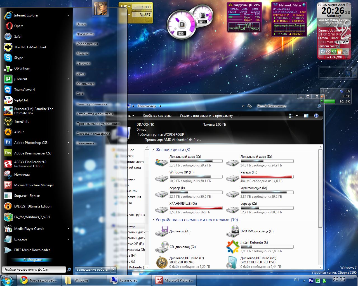The width and height of the screenshot is (358, 286).
Task: Open Skype from the program list
Action: coord(36,58)
